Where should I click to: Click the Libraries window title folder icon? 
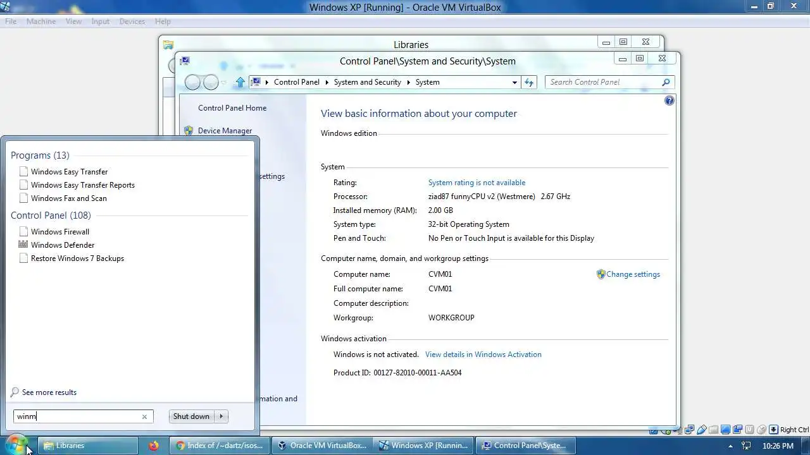(168, 45)
